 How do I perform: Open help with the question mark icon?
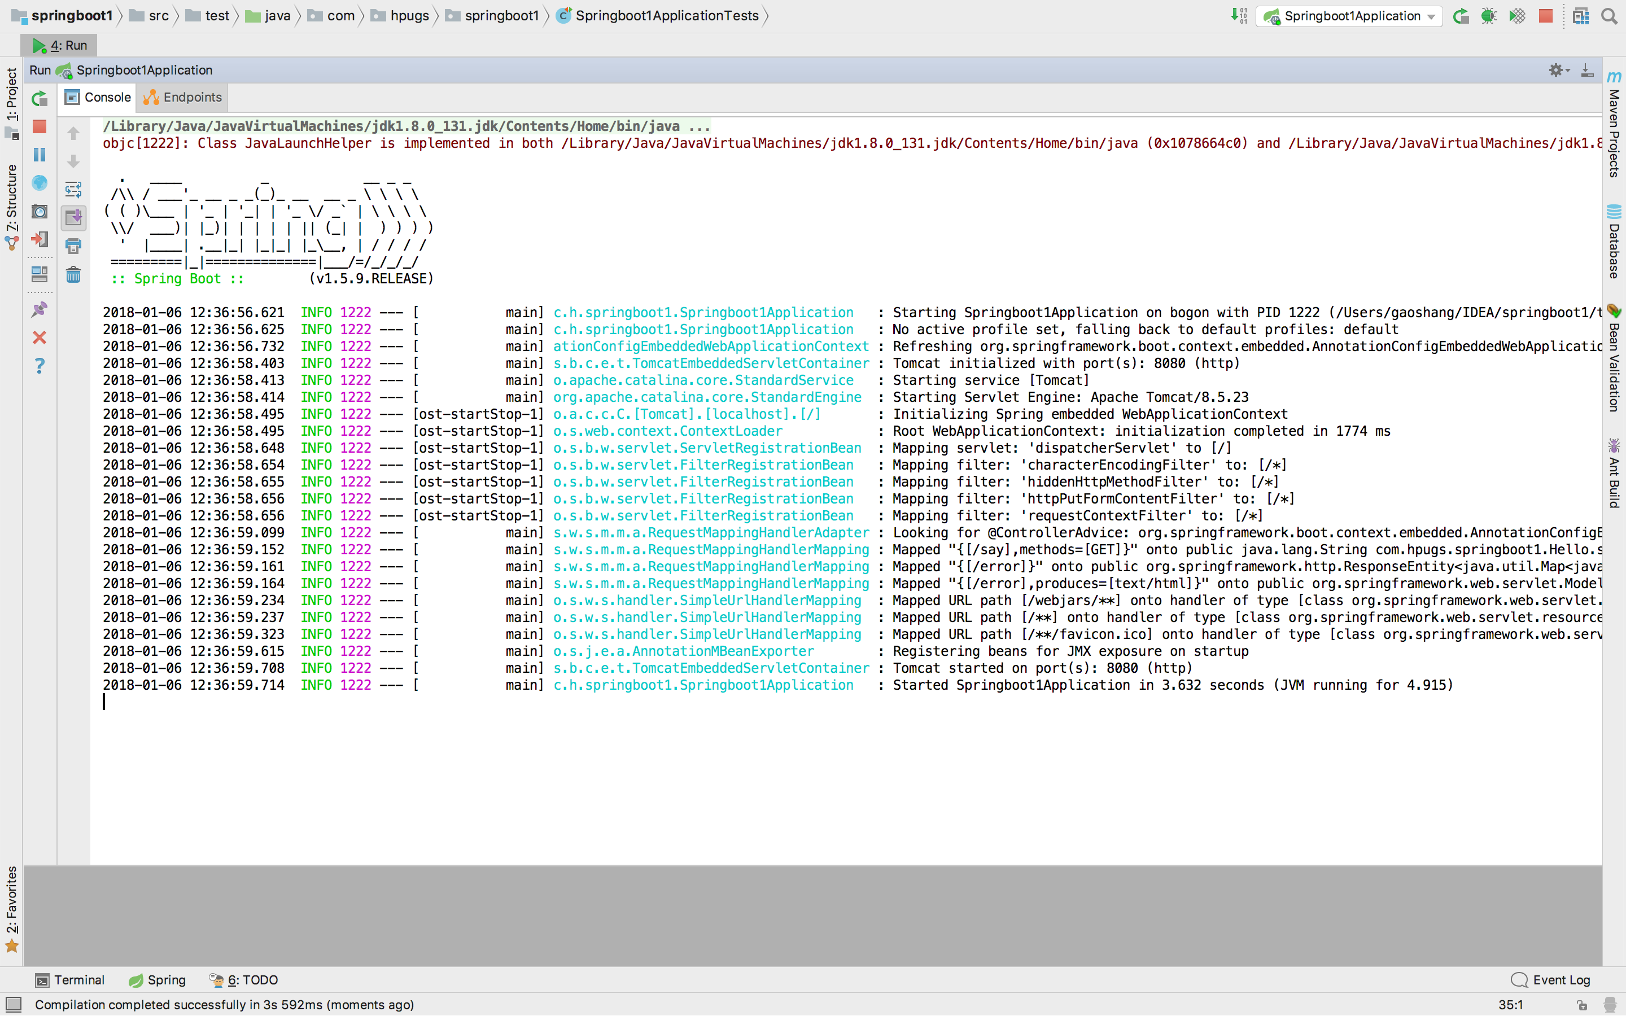coord(40,366)
